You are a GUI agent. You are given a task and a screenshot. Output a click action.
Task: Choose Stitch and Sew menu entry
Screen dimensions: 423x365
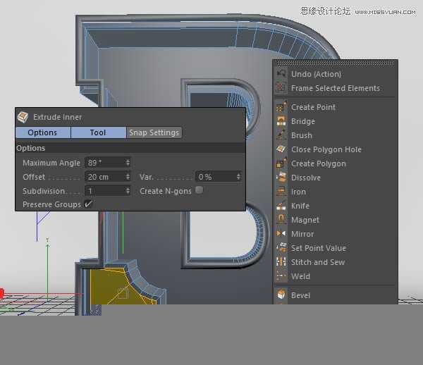(318, 262)
